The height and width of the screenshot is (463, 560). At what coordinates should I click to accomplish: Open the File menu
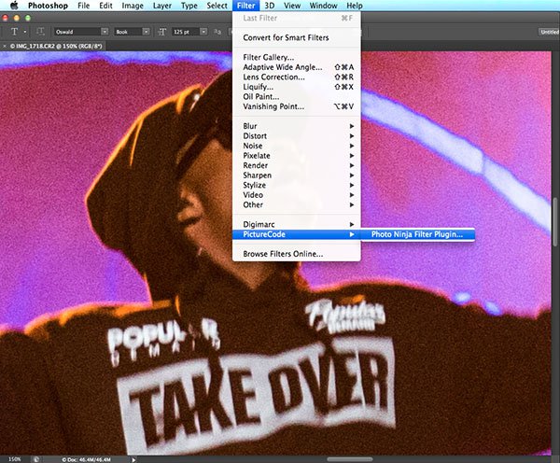click(84, 6)
